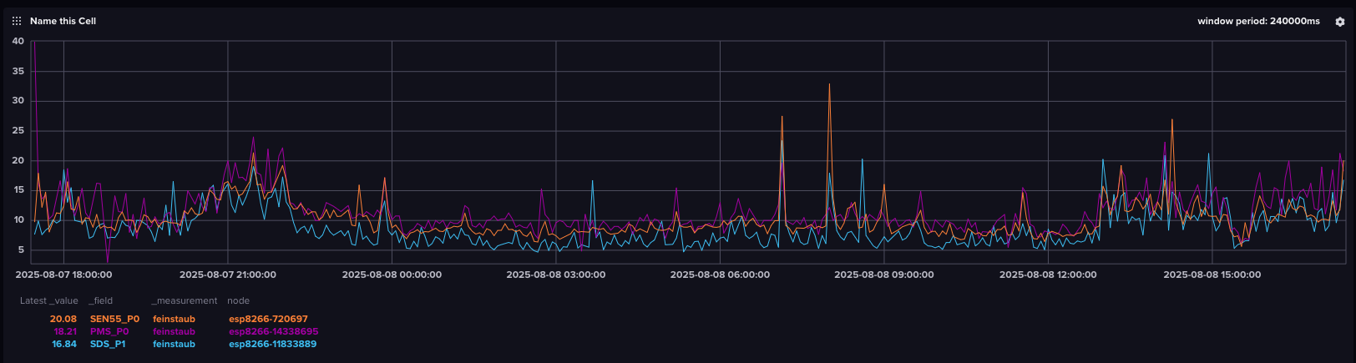This screenshot has width=1356, height=363.
Task: Click the orange 20.08 latest value
Action: (63, 319)
